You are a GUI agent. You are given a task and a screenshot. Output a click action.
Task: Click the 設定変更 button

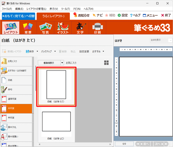[84, 51]
